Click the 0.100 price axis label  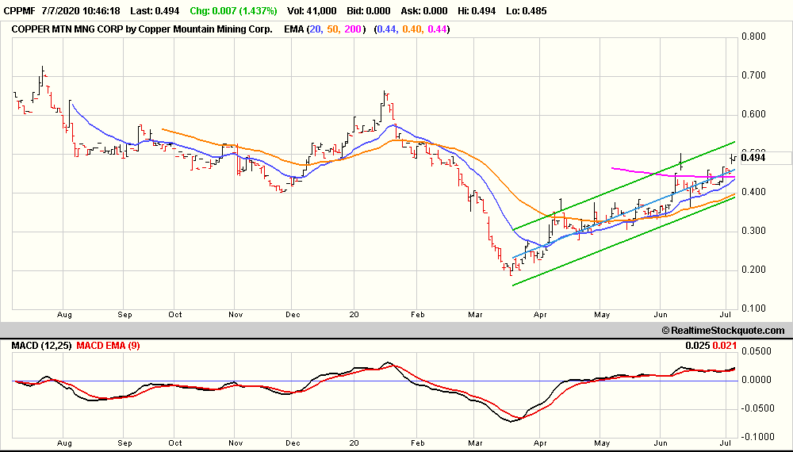(x=753, y=308)
